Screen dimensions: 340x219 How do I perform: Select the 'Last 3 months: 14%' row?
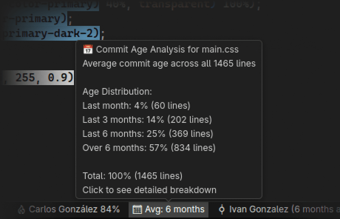[147, 120]
